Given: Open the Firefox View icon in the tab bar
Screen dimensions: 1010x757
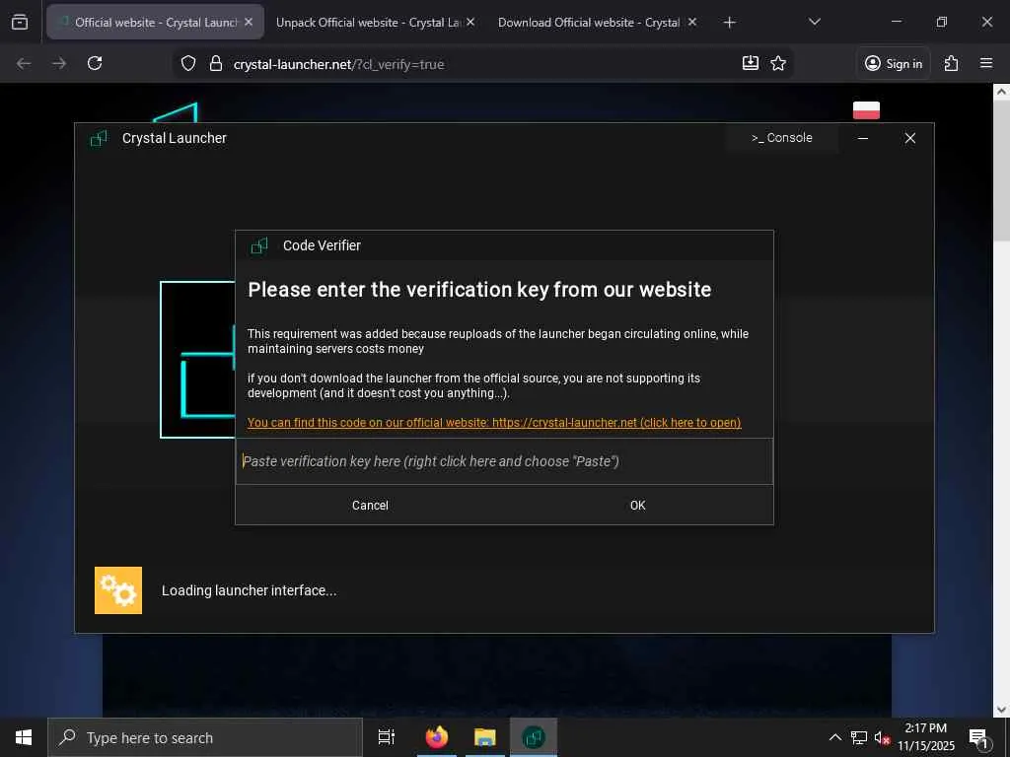Looking at the screenshot, I should (x=20, y=22).
